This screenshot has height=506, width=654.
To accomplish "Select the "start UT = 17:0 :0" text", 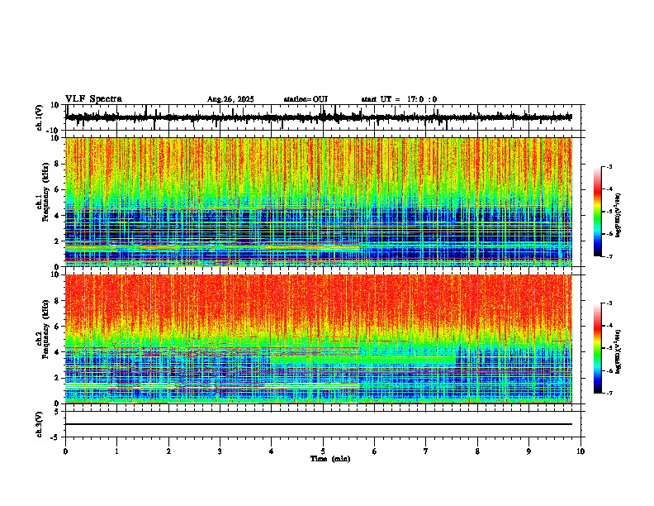I will (399, 99).
